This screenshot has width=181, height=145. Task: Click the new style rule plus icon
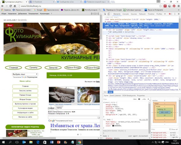point(148,99)
